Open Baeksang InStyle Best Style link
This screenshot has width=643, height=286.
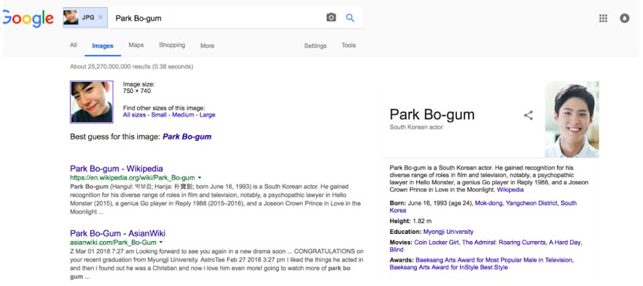coord(449,267)
